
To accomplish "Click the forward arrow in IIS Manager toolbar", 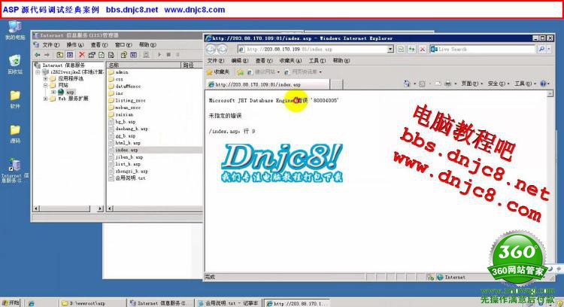I will pos(47,55).
